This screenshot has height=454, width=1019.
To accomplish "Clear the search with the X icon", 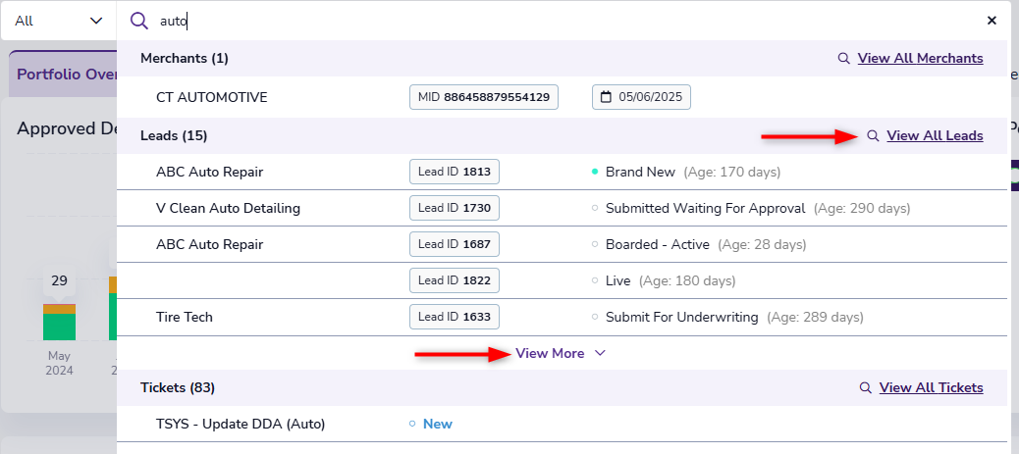I will pos(992,21).
